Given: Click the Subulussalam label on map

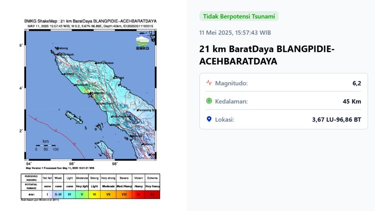Looking at the screenshot, I should 121,116.
